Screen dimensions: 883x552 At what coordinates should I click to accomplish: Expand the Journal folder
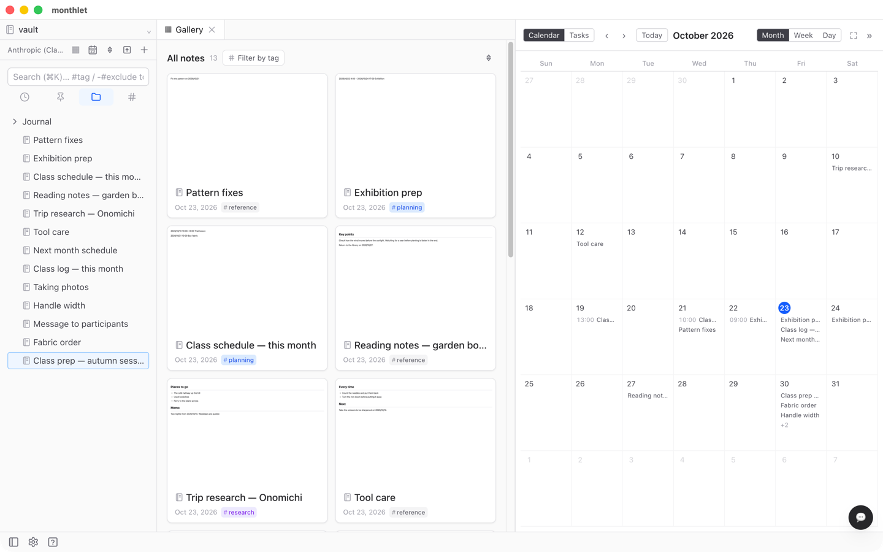(15, 121)
